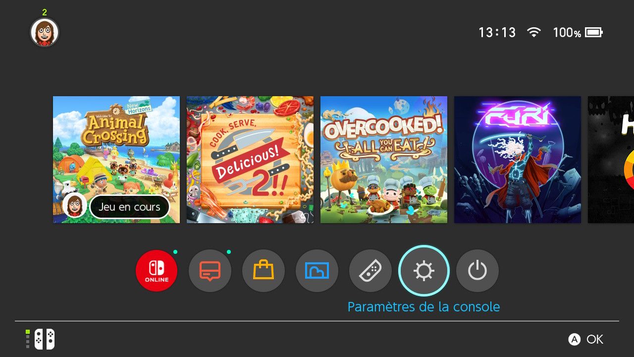
Task: Open Nintendo Switch Online icon
Action: coord(157,271)
